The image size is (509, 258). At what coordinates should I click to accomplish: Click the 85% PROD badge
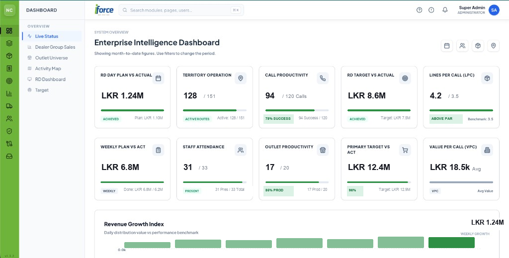(x=278, y=190)
